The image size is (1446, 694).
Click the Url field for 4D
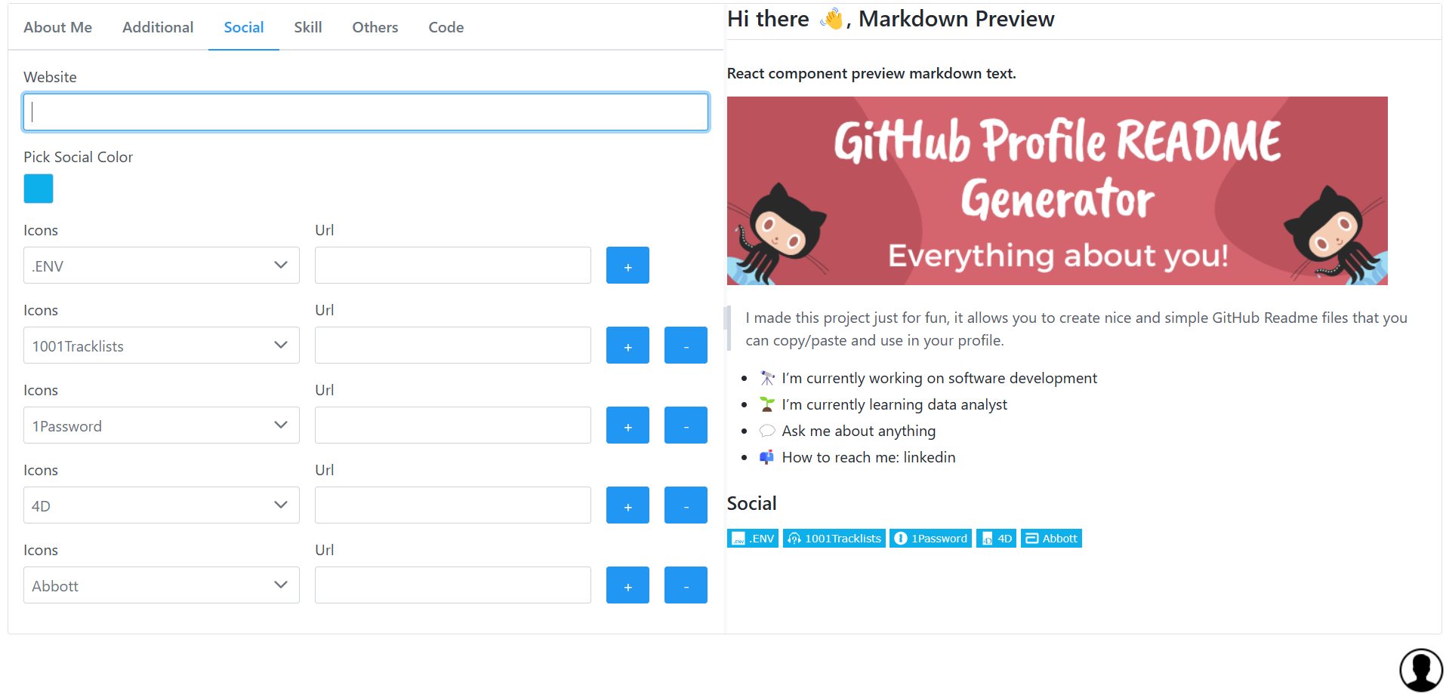(453, 505)
